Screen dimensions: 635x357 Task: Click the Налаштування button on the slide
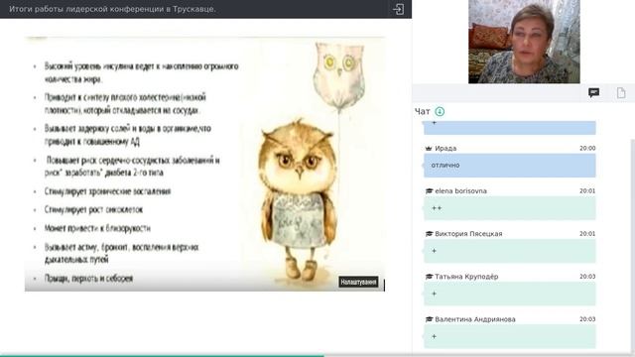point(358,282)
